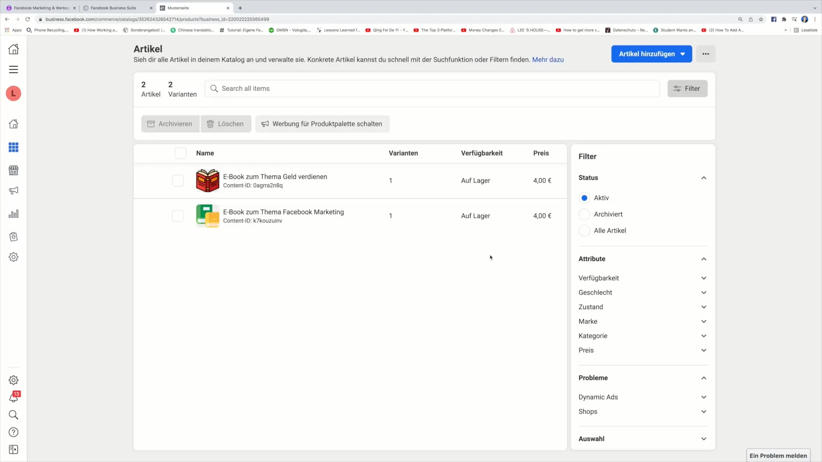The width and height of the screenshot is (822, 462).
Task: Open the browser extensions puzzle icon
Action: click(784, 19)
